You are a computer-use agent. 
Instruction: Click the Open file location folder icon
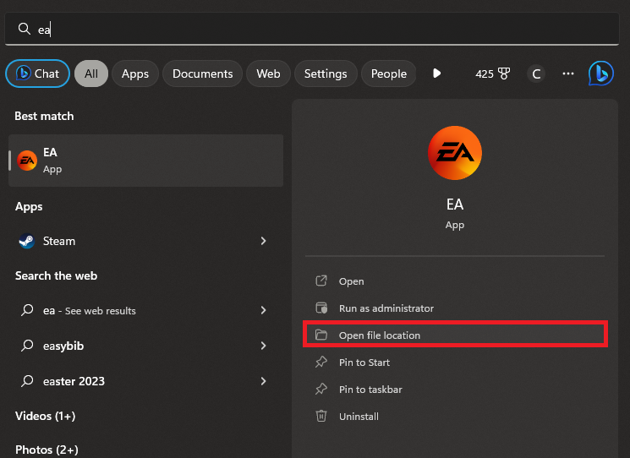(x=321, y=335)
